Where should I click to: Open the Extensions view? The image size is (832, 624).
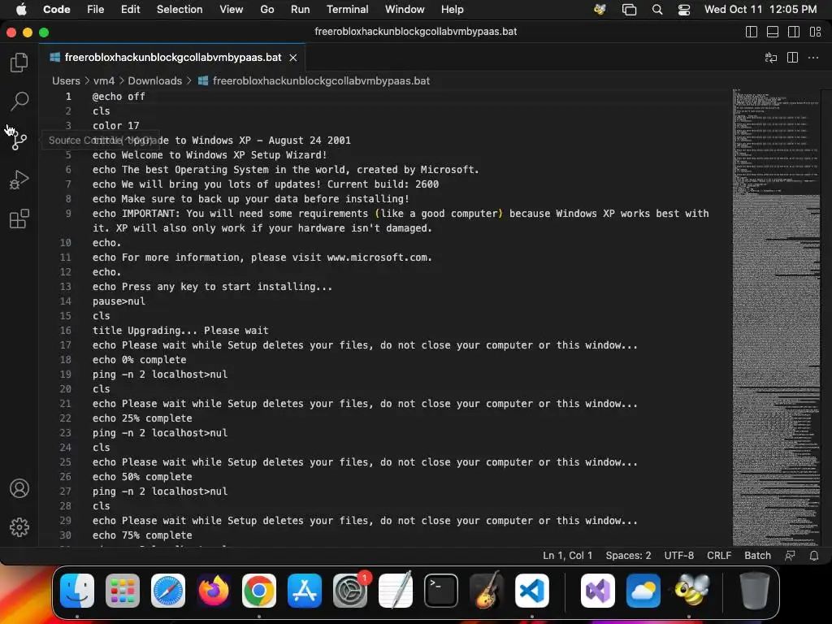coord(19,219)
